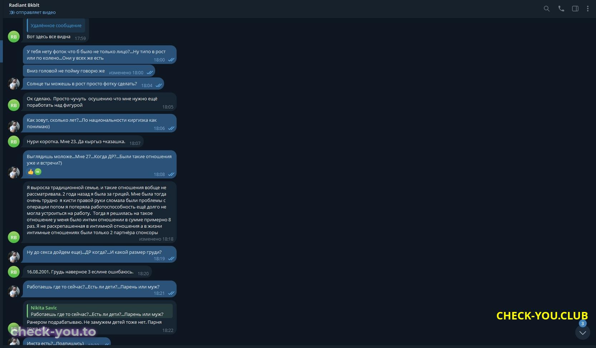The width and height of the screenshot is (596, 348).
Task: Select message 'Солнце ты можешь в рост просто фотку сделать?'
Action: point(93,84)
